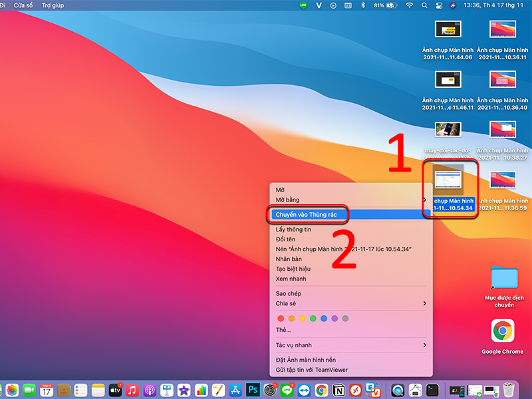Open Photoshop from the dock

point(253,390)
